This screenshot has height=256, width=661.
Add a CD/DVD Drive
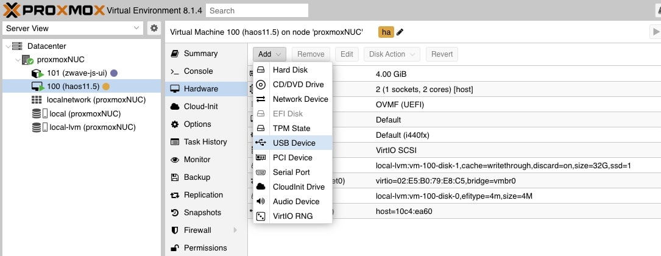pos(292,84)
